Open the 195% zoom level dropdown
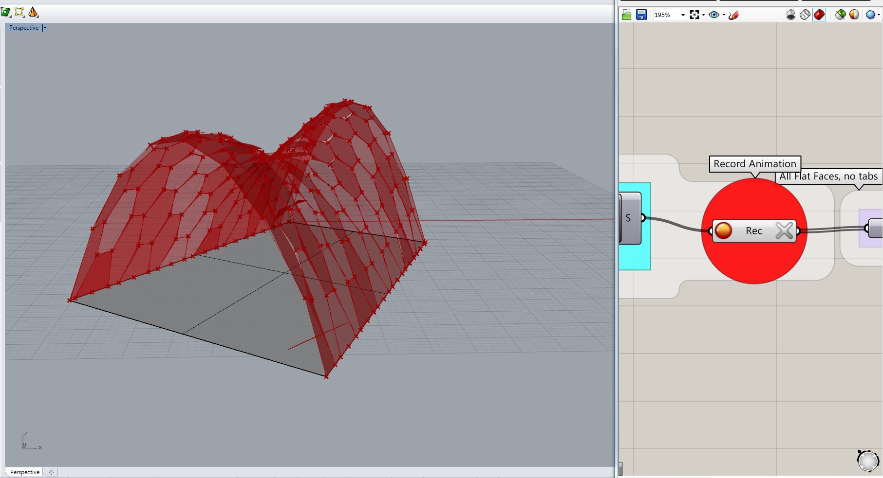 683,15
